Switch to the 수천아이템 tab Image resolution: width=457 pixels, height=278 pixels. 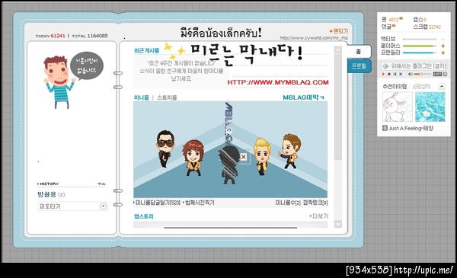(395, 86)
